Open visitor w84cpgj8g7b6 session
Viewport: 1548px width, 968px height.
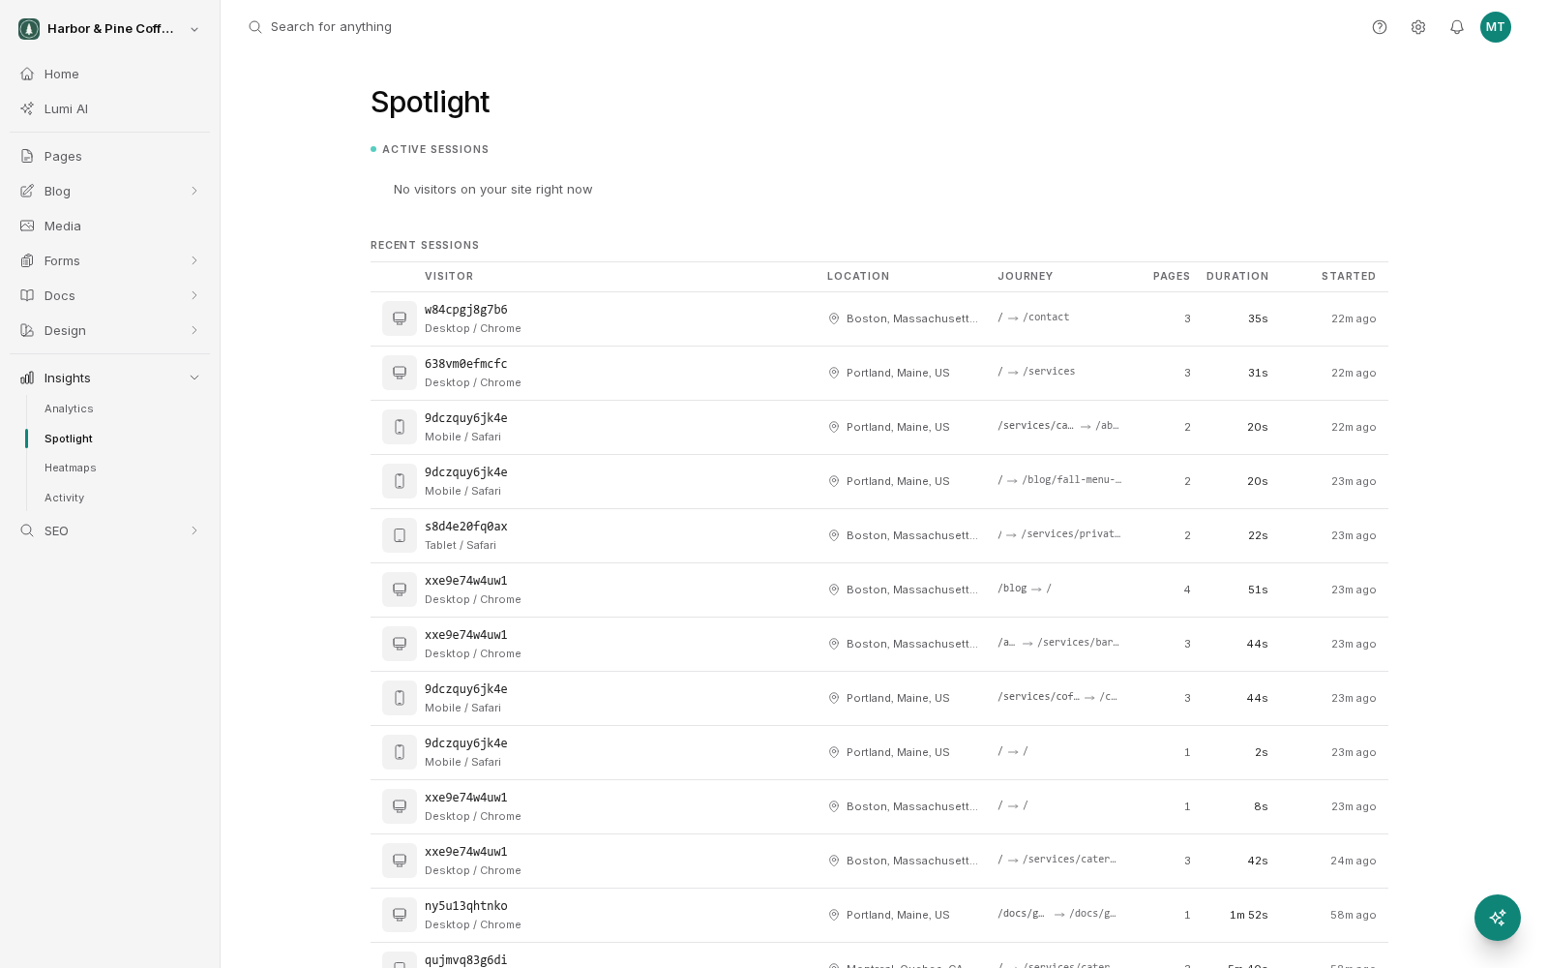[x=466, y=310]
